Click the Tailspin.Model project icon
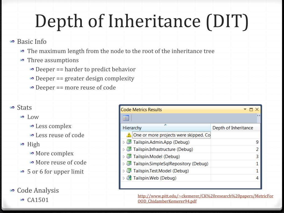 point(129,156)
